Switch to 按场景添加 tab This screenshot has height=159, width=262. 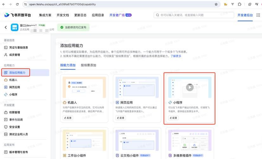pos(88,65)
